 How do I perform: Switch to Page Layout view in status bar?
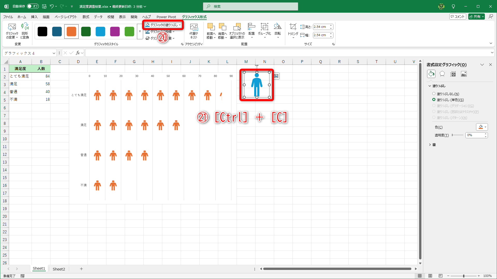tap(430, 276)
